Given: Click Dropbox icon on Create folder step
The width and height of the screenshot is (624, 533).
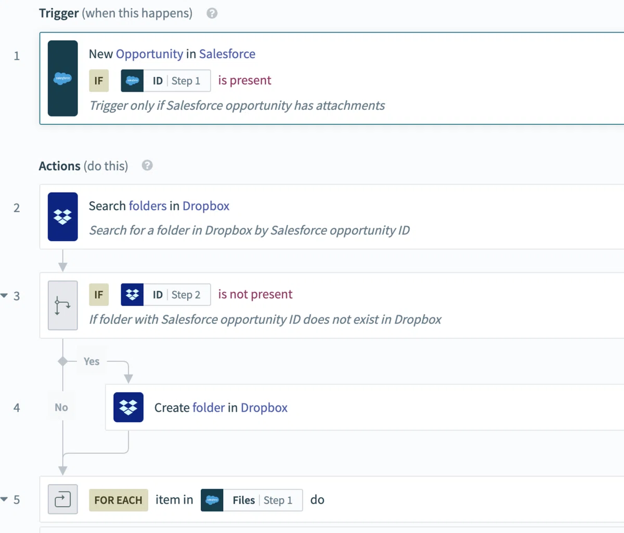Looking at the screenshot, I should 128,407.
